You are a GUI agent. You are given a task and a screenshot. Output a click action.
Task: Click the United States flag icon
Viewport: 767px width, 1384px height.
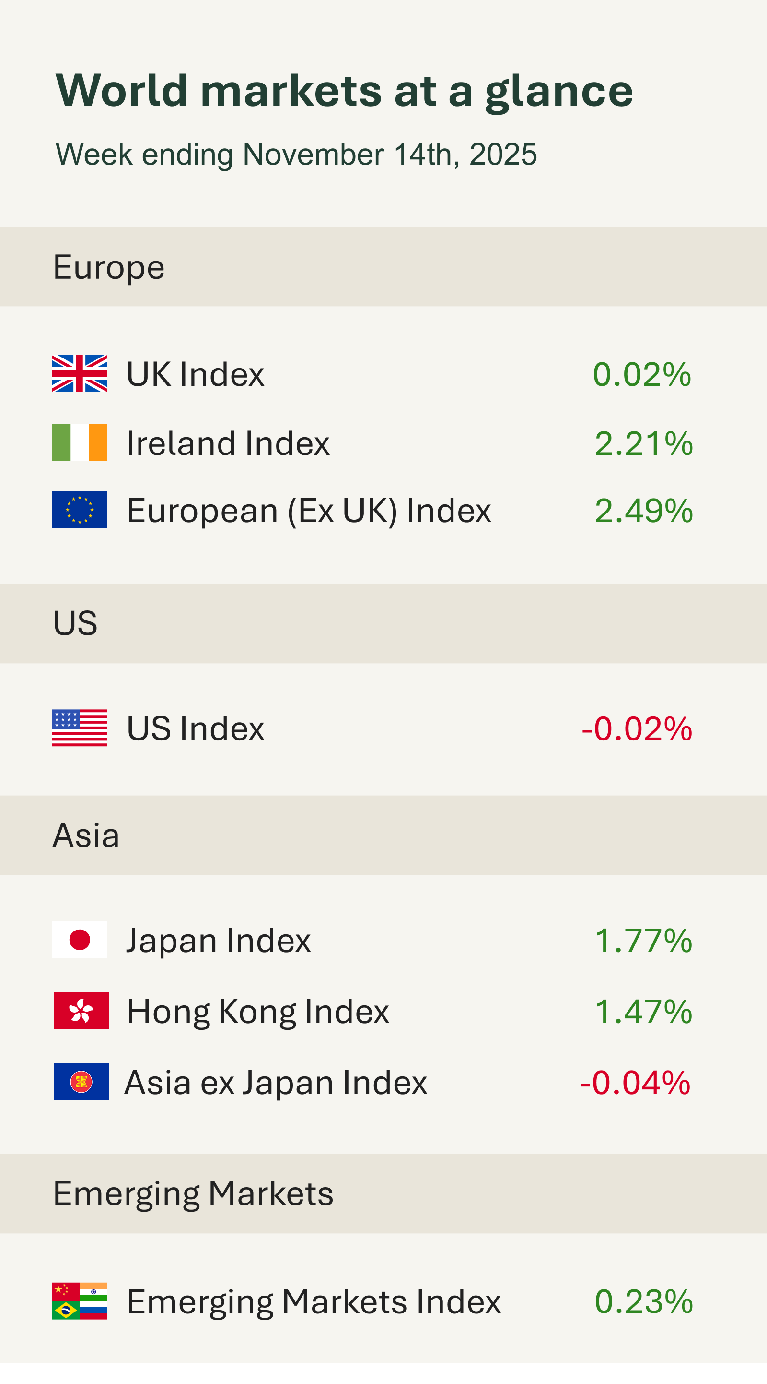80,728
